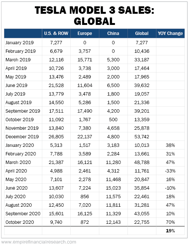Select the Europe column header

85,33
